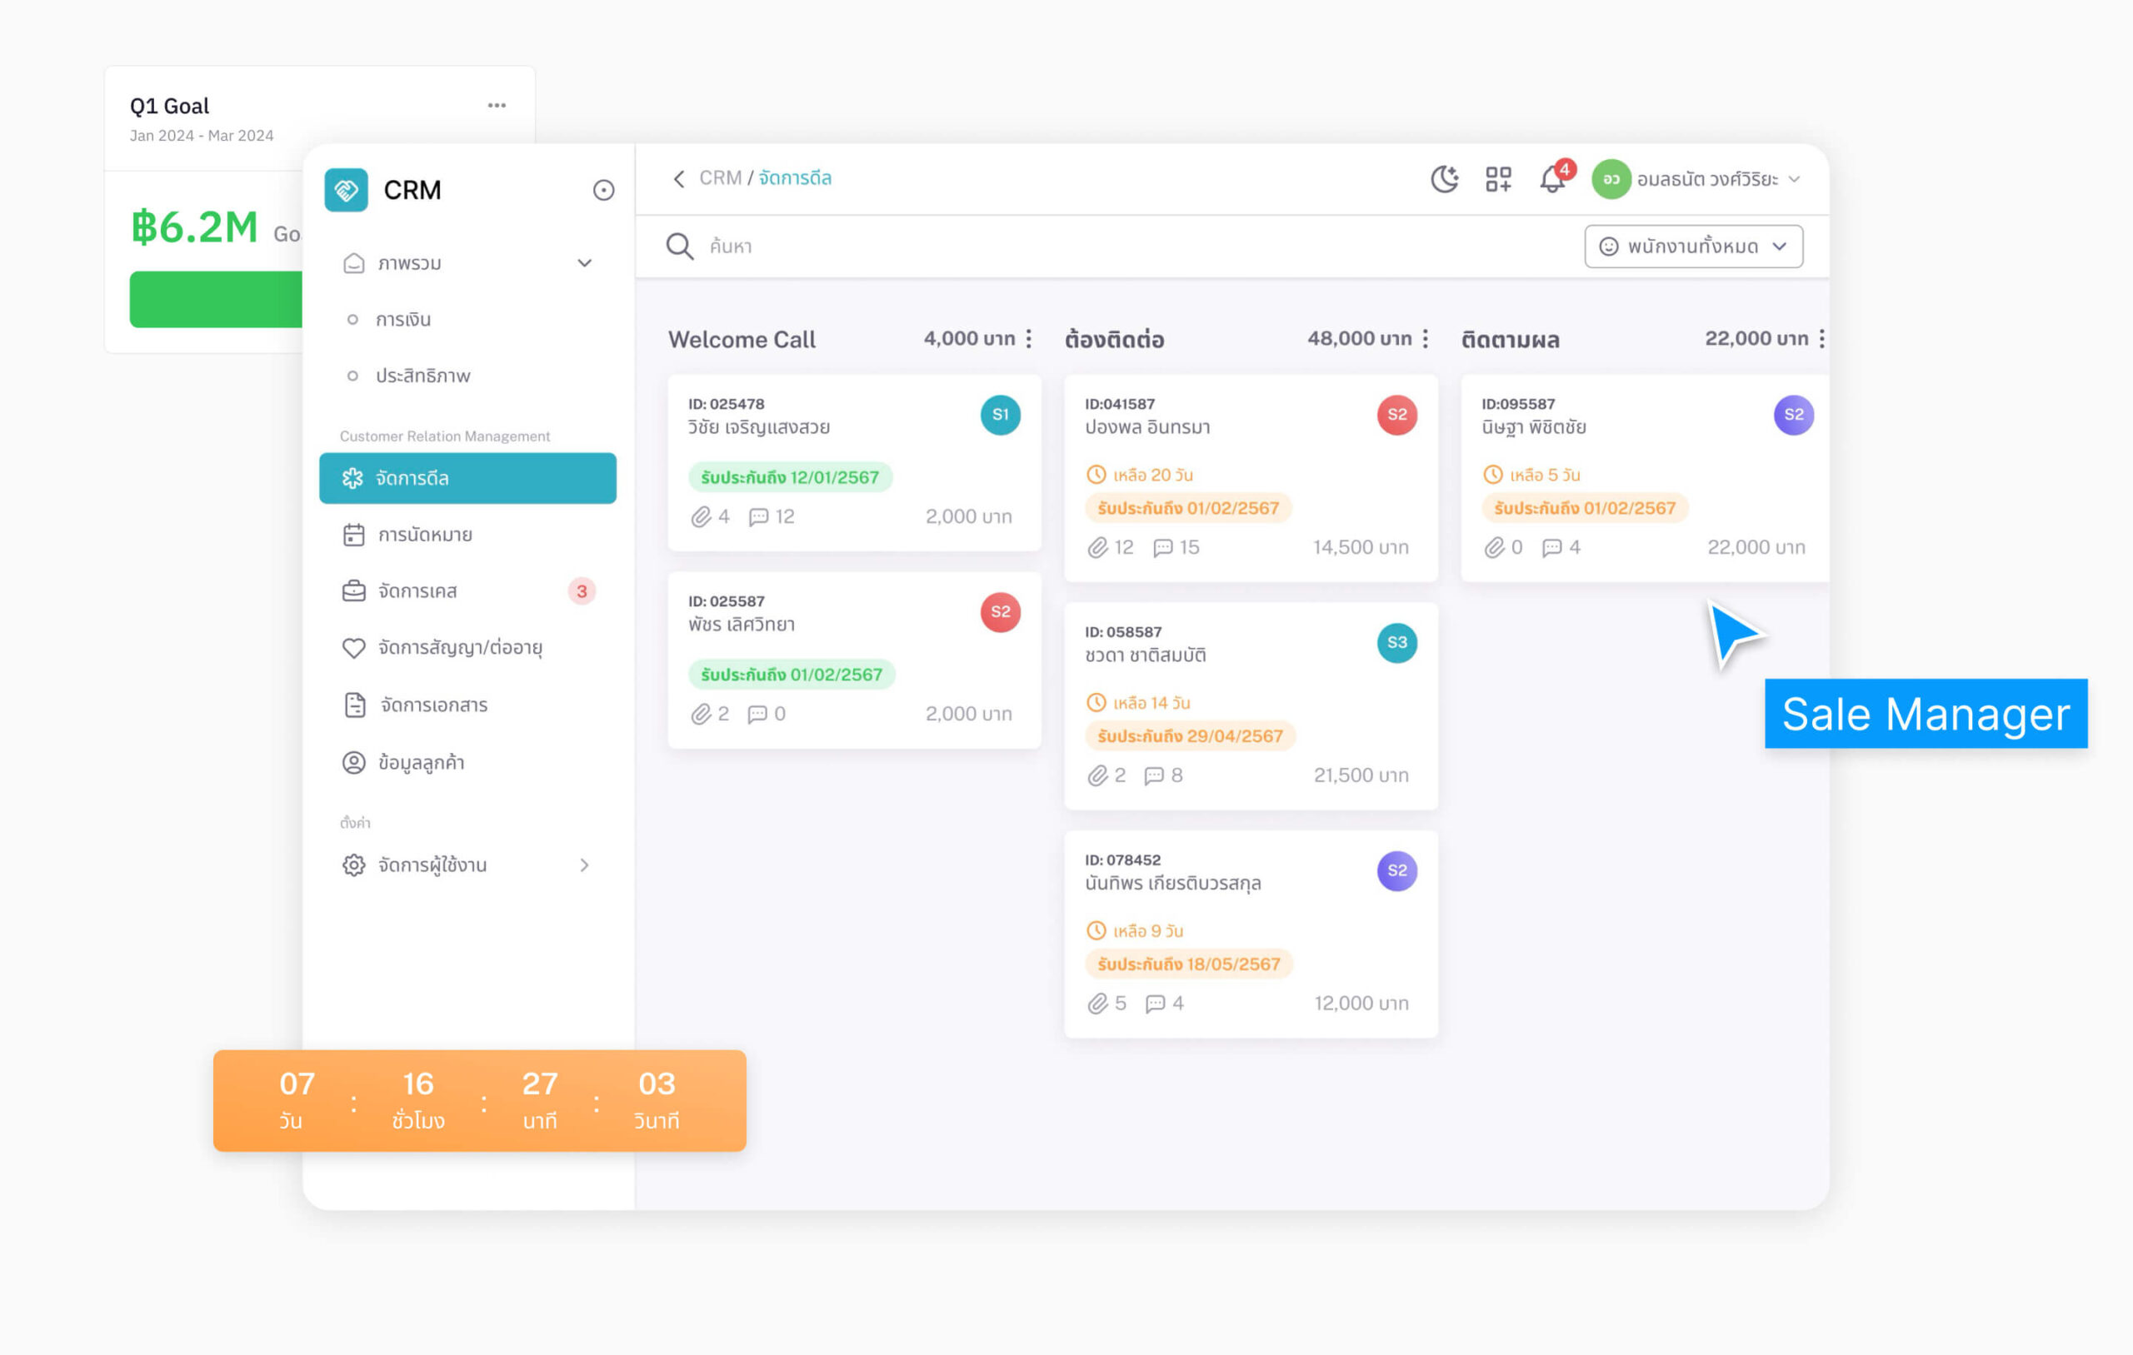Click attachment icon on card 025587
The image size is (2133, 1355).
pyautogui.click(x=701, y=714)
